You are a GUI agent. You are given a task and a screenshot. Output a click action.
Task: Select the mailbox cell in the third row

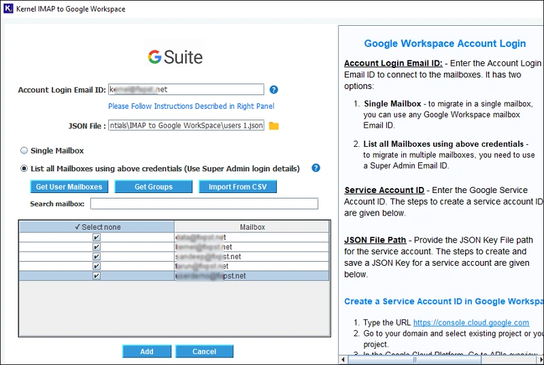(252, 256)
